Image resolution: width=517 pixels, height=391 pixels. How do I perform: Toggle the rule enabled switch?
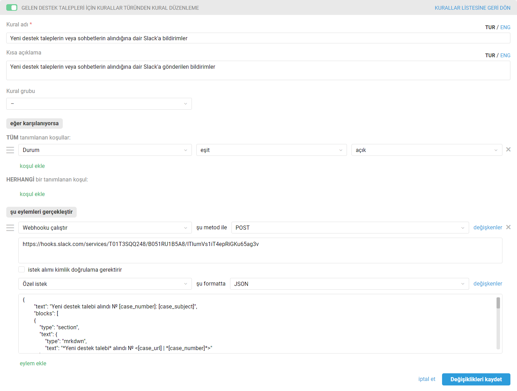tap(12, 8)
